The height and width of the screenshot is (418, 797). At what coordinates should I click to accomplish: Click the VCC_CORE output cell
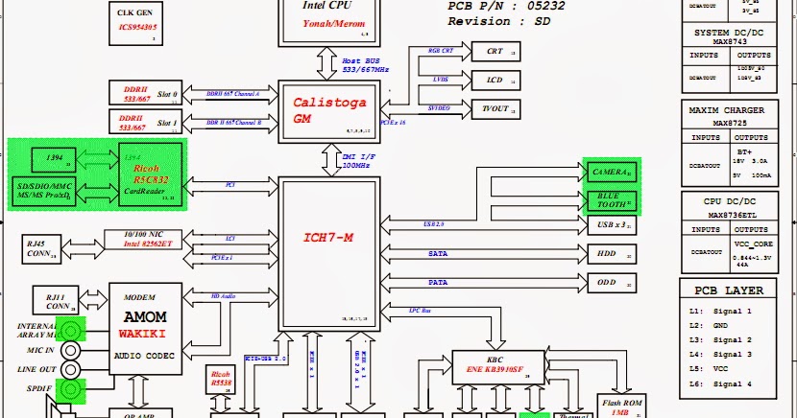pyautogui.click(x=753, y=244)
